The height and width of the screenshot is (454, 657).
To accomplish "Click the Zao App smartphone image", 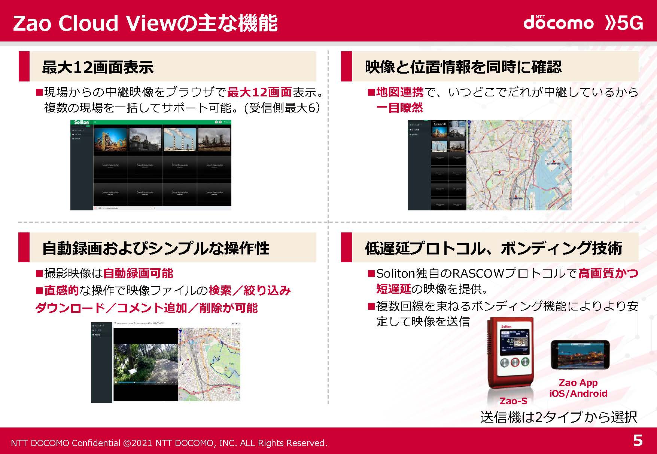I will 580,355.
